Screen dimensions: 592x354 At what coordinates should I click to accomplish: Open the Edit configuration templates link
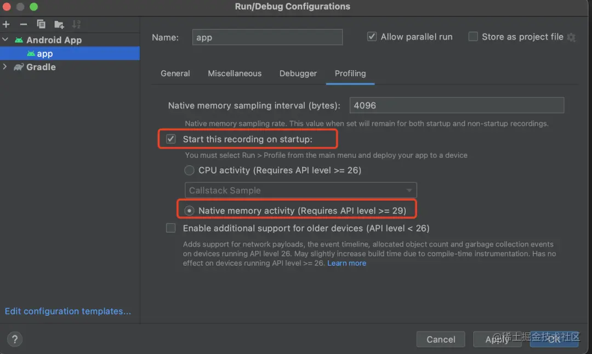tap(68, 311)
